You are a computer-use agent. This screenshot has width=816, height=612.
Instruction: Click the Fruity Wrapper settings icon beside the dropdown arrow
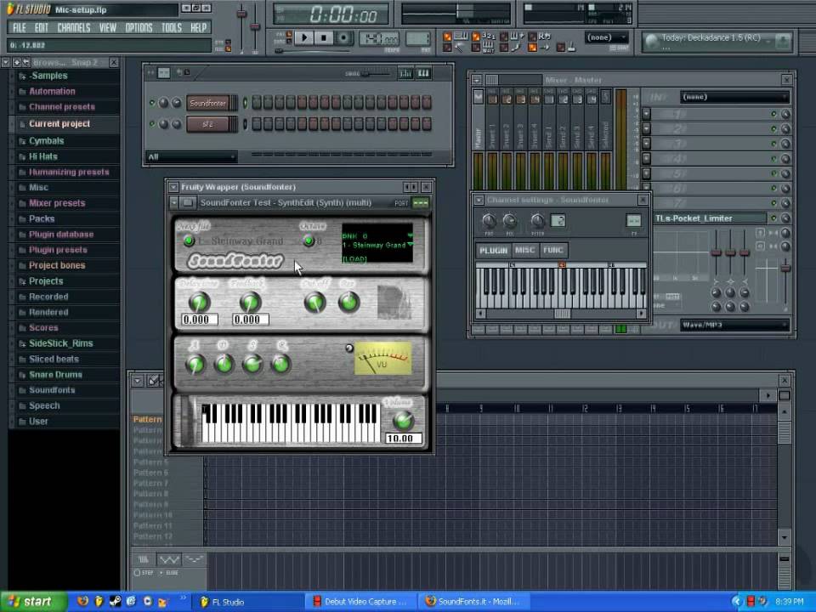[189, 202]
